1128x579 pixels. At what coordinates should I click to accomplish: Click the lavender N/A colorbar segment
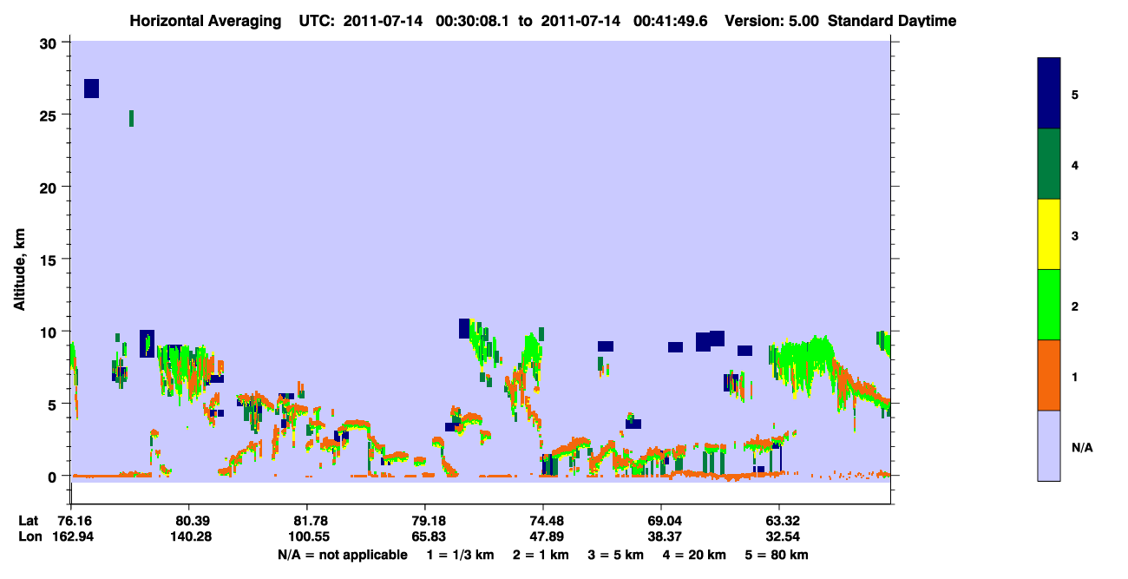[x=1049, y=445]
